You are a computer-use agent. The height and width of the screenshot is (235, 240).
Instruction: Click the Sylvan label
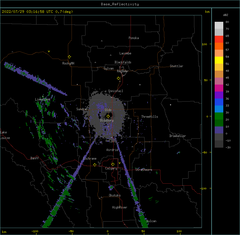point(109,68)
